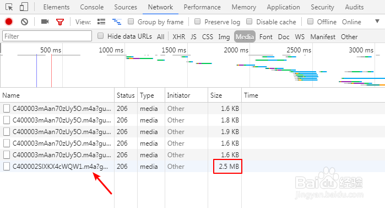The image size is (385, 208).
Task: Open the Security tab
Action: [x=322, y=7]
